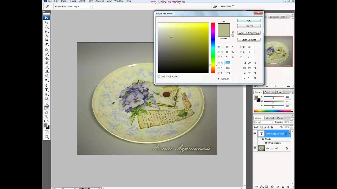
Task: Select the Horizontal Type tool
Action: [47, 90]
